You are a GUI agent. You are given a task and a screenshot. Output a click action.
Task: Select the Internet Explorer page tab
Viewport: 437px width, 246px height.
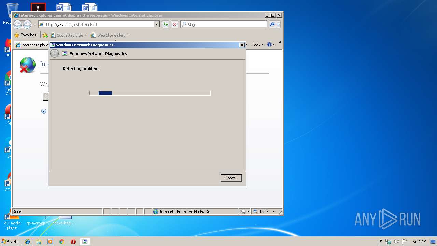click(x=32, y=45)
